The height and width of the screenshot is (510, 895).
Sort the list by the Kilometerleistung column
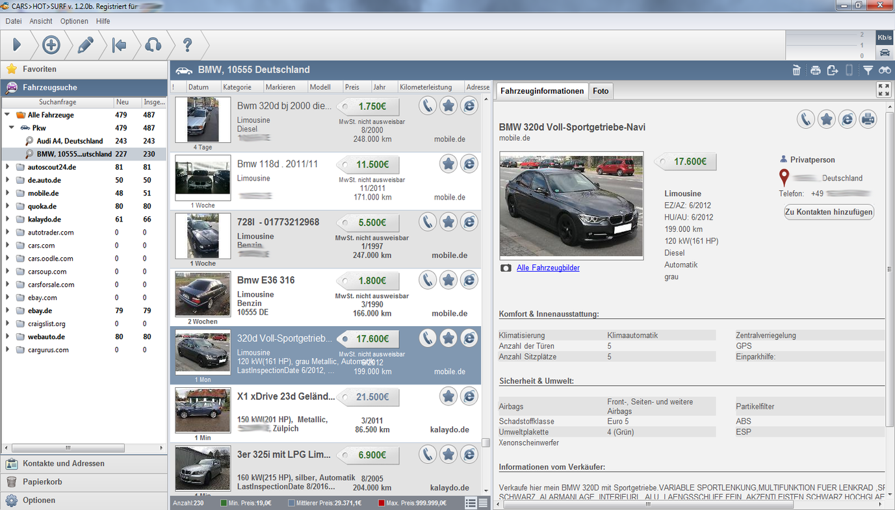(430, 87)
